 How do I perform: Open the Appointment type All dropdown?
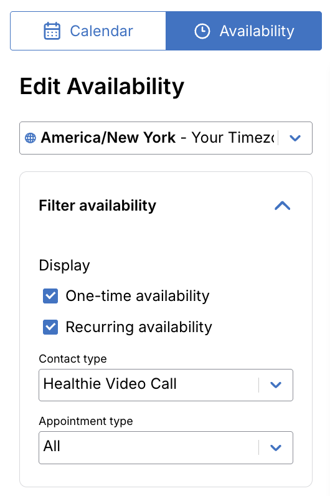[166, 447]
